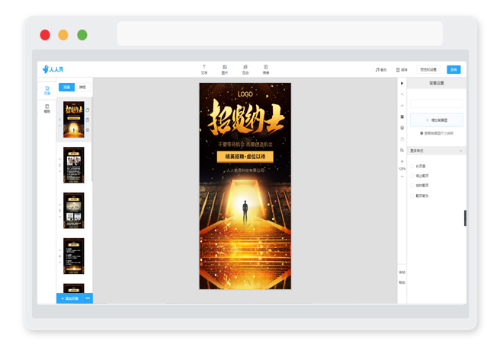This screenshot has height=350, width=503.
Task: Move page 3 down with the chevron
Action: click(59, 217)
